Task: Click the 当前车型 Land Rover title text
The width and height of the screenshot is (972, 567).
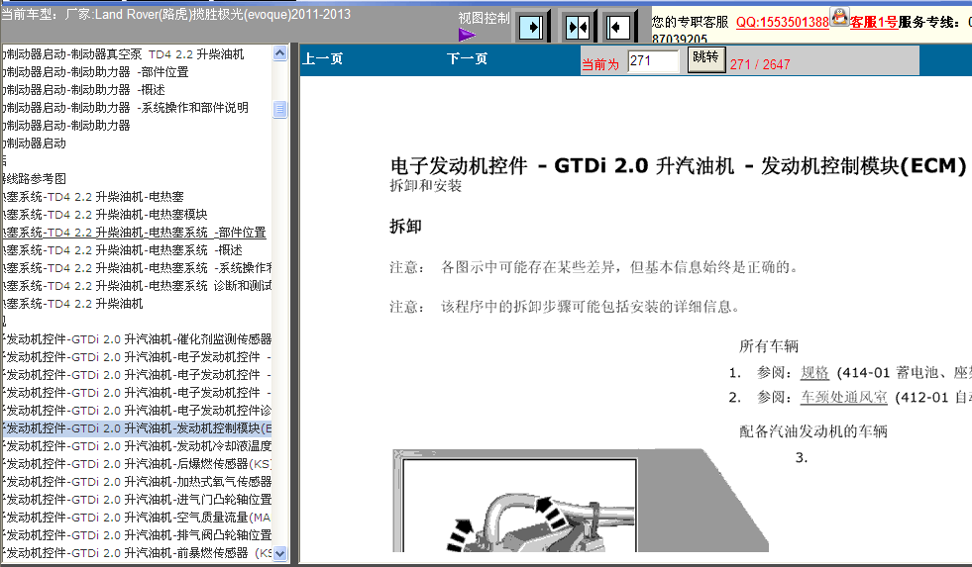Action: click(176, 14)
